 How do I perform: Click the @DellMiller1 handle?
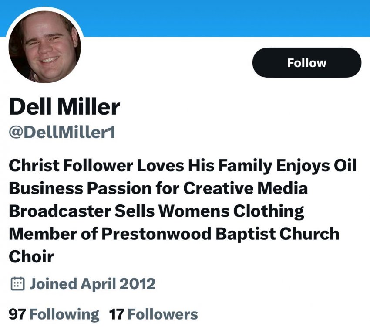click(x=62, y=132)
